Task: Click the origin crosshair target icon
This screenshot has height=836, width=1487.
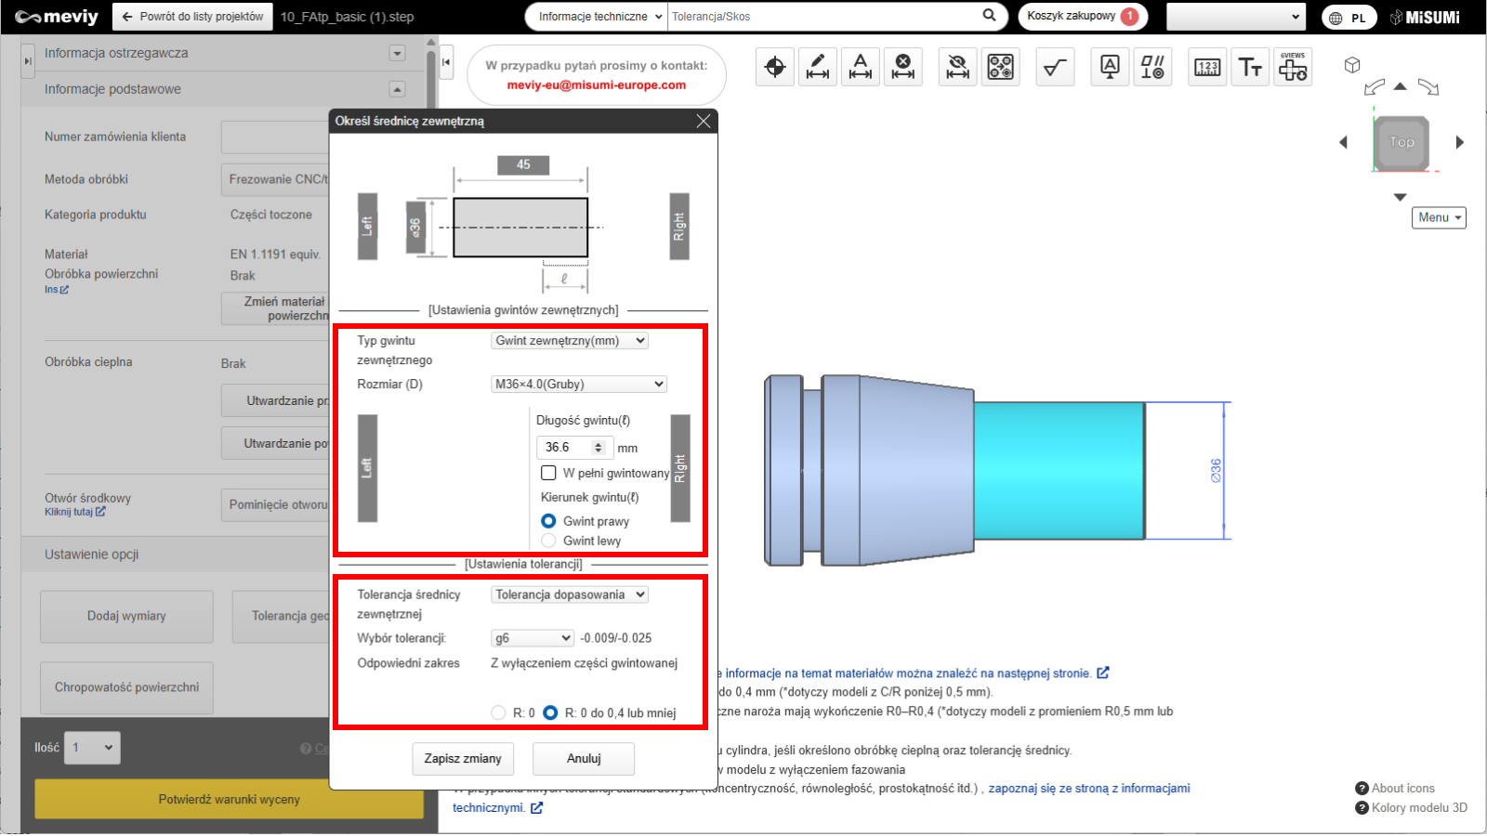Action: (775, 67)
